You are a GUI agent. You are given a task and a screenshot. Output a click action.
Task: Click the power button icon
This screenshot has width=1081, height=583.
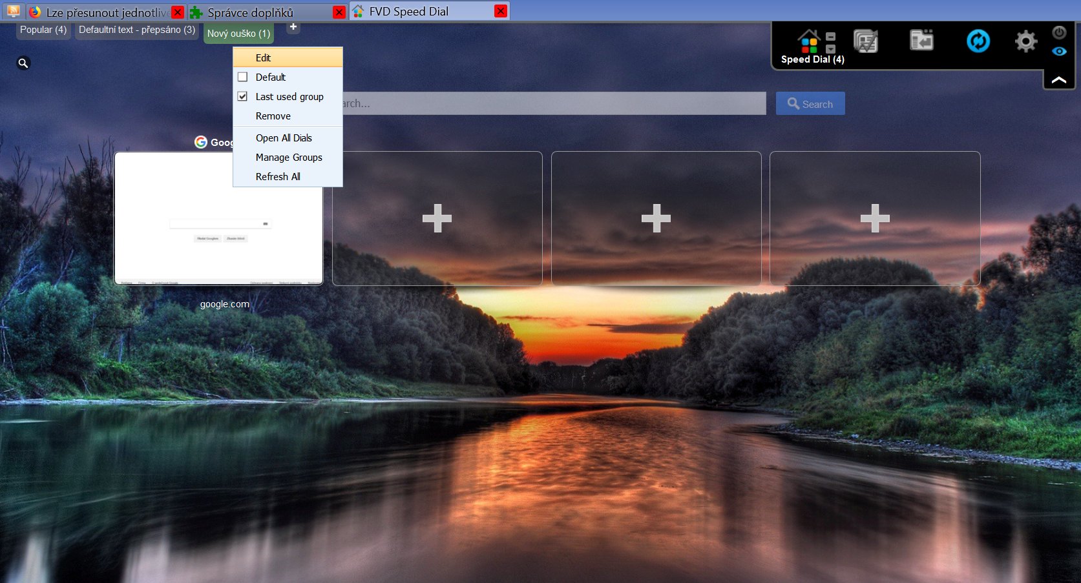click(x=1059, y=32)
